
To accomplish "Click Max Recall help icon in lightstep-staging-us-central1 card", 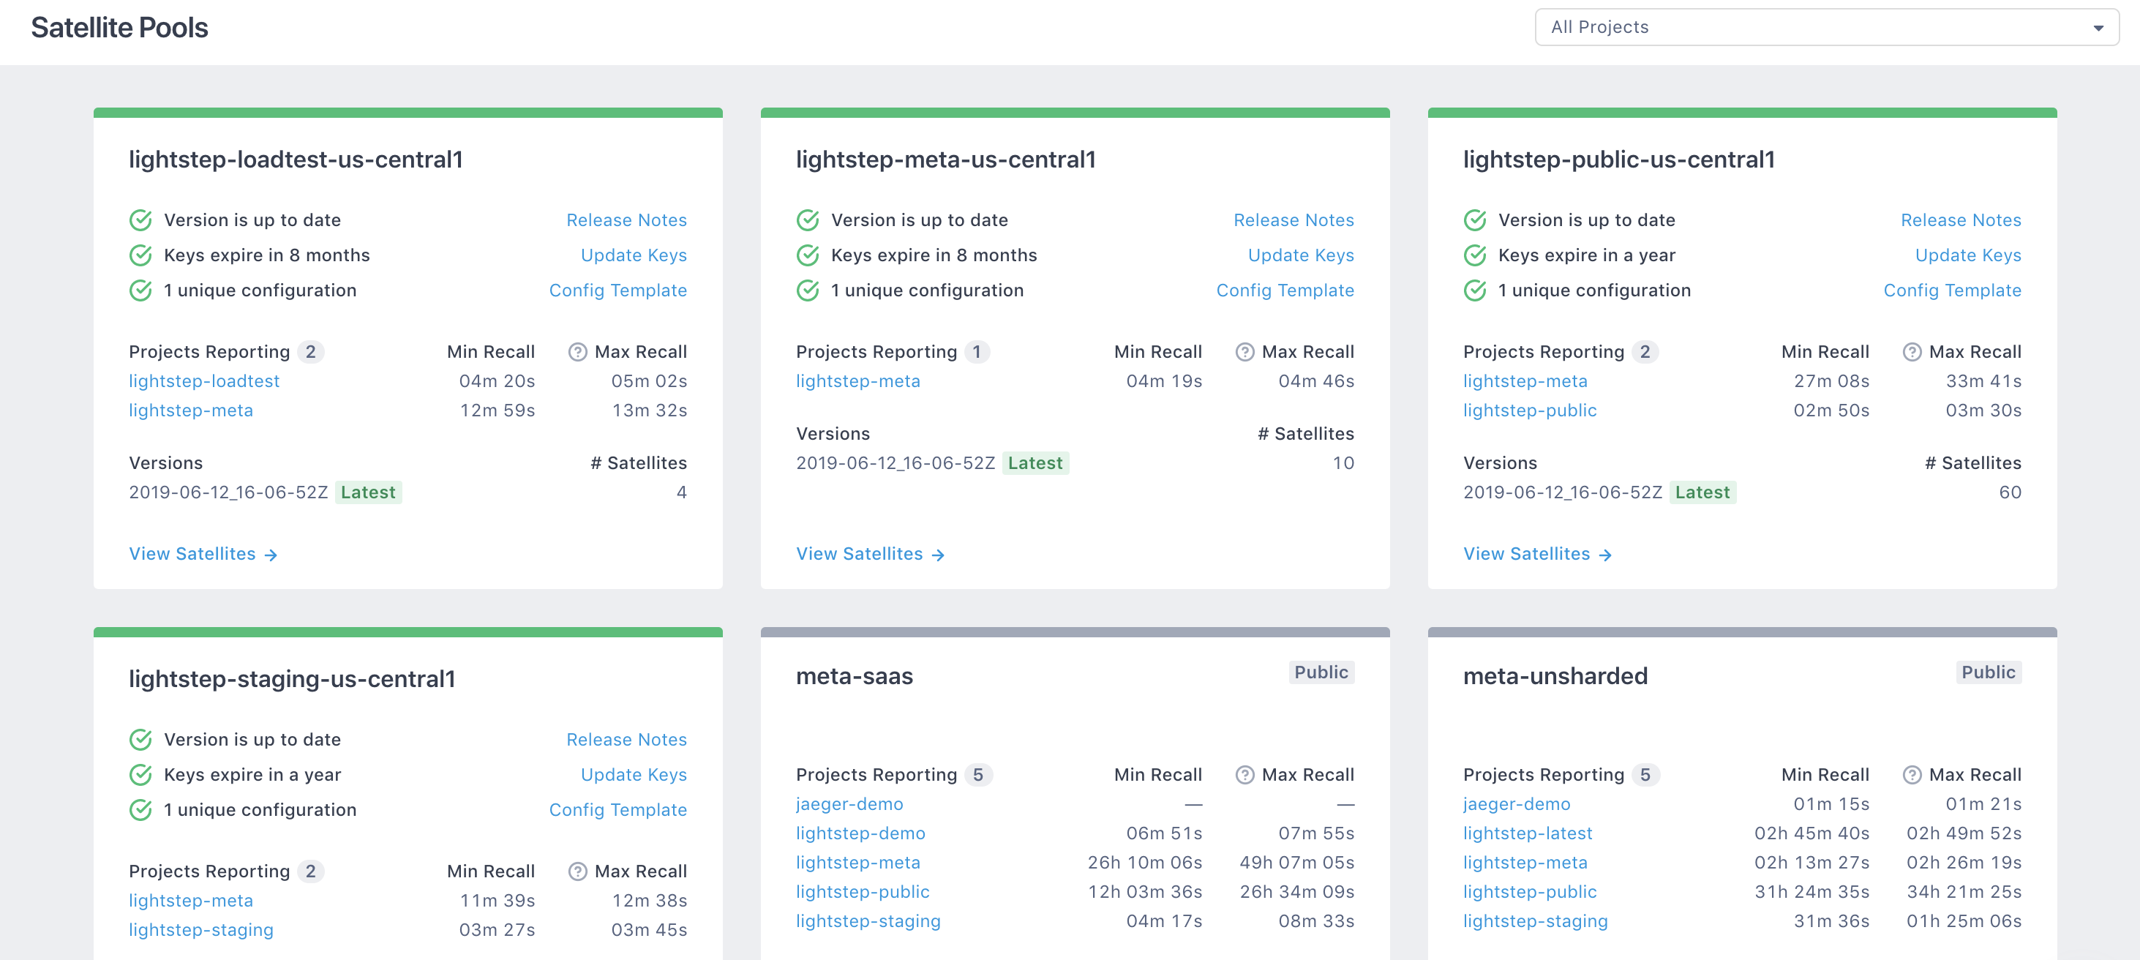I will [x=577, y=871].
